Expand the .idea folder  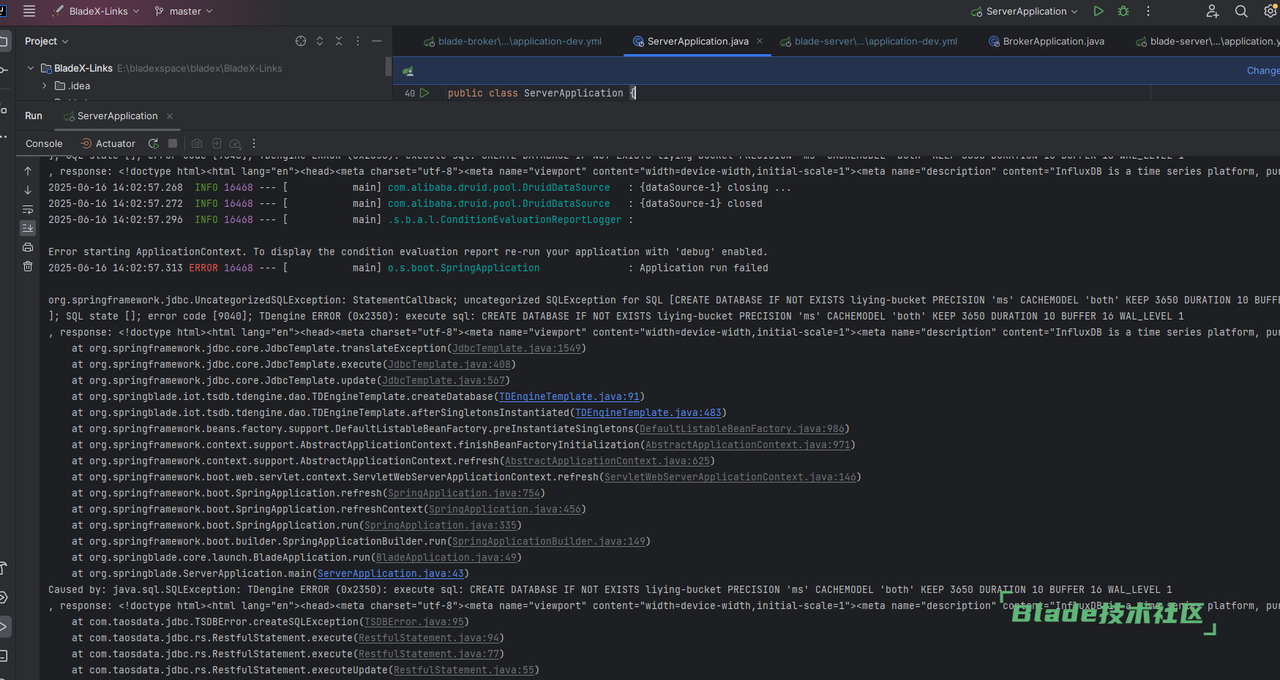45,86
